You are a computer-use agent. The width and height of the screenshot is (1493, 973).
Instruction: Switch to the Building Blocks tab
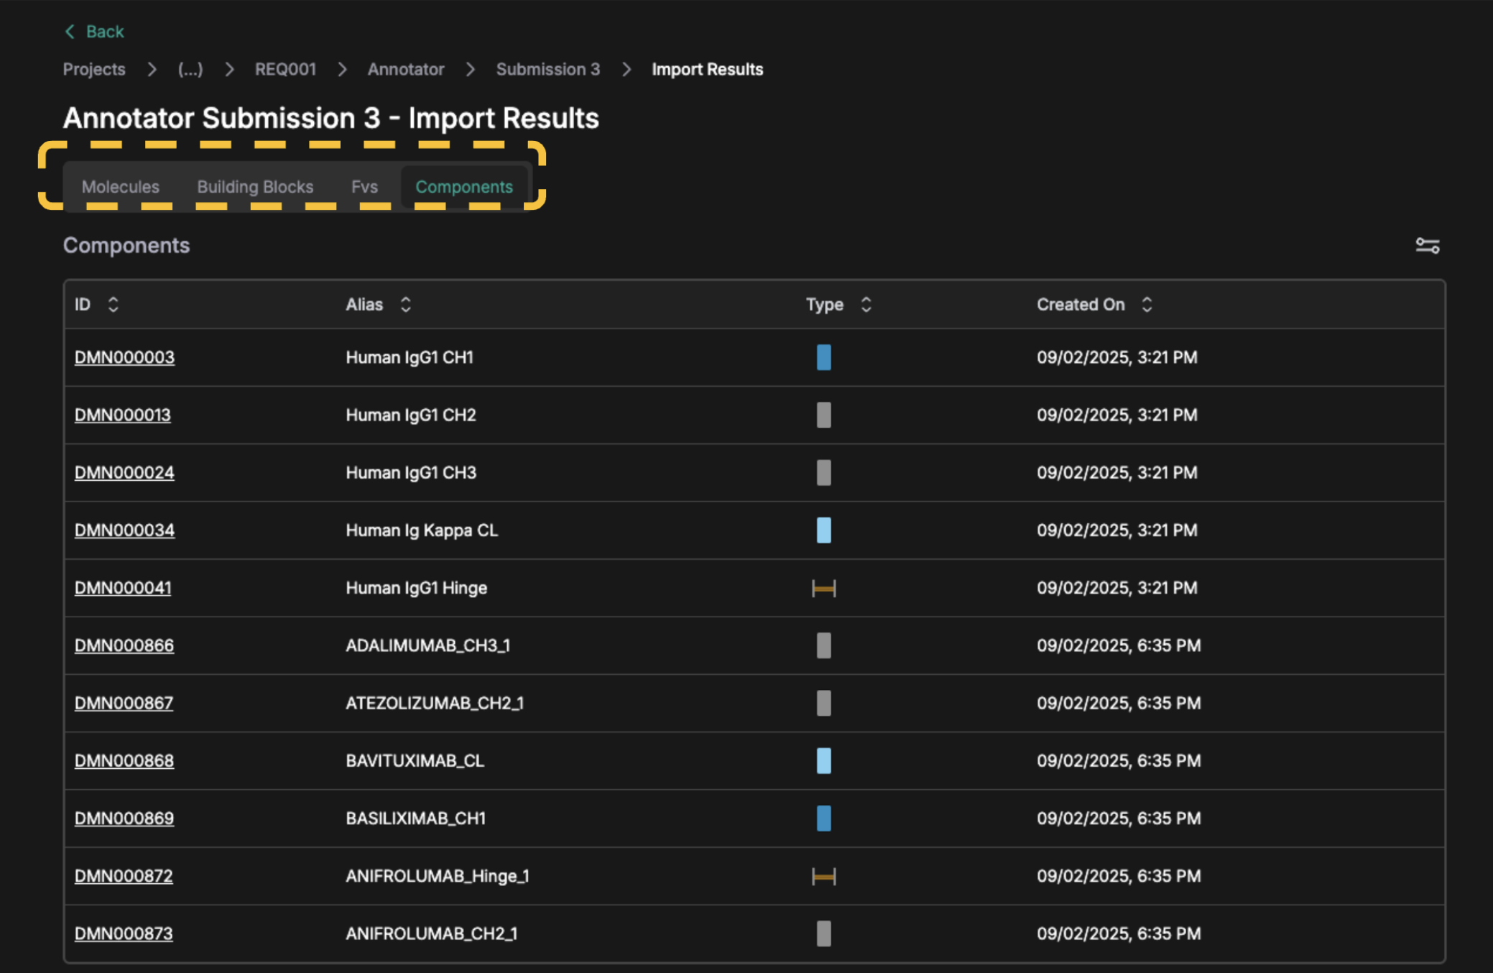pos(255,187)
